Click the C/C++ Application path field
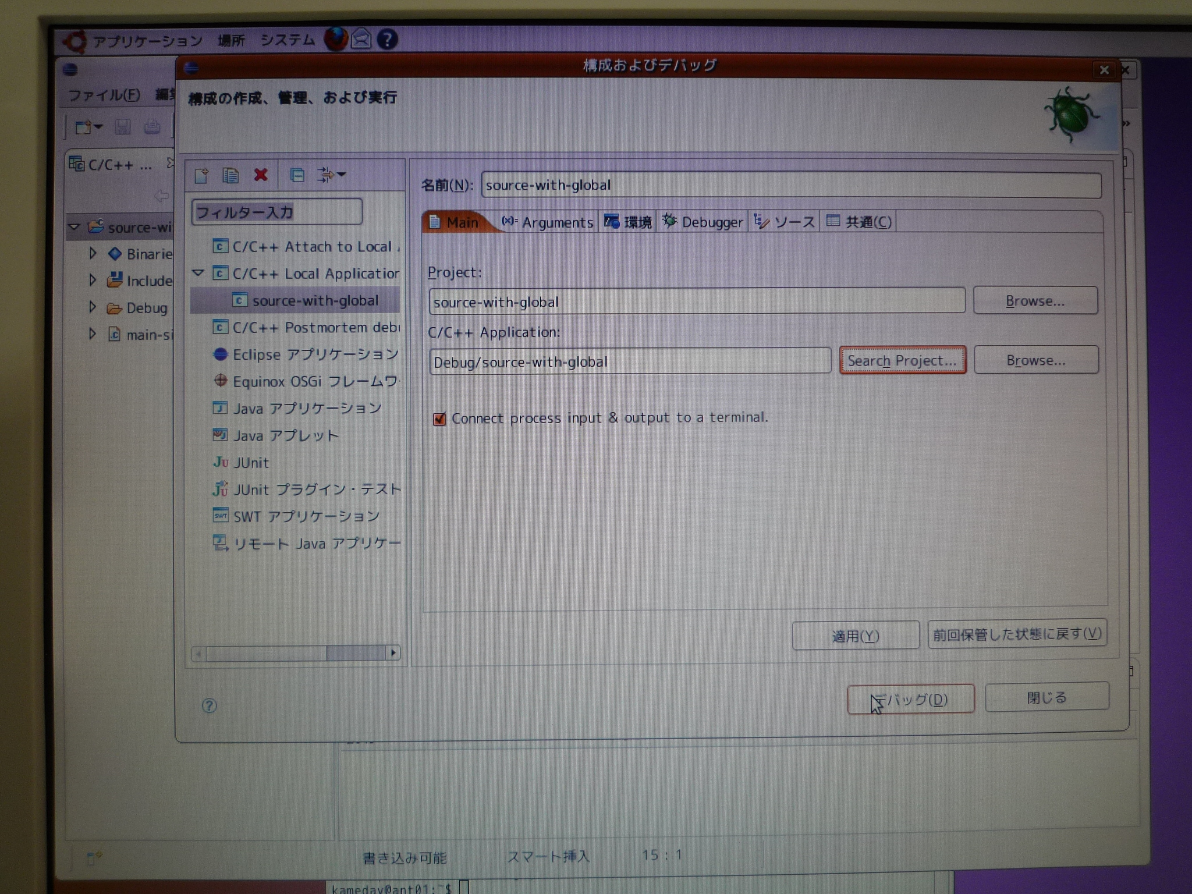 [x=630, y=361]
